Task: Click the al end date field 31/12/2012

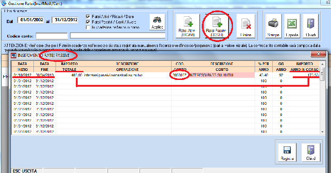Action: tap(65, 20)
